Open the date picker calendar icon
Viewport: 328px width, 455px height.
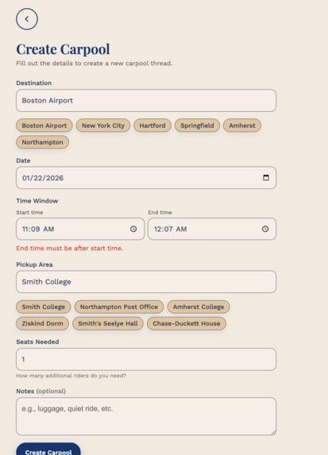[x=265, y=178]
